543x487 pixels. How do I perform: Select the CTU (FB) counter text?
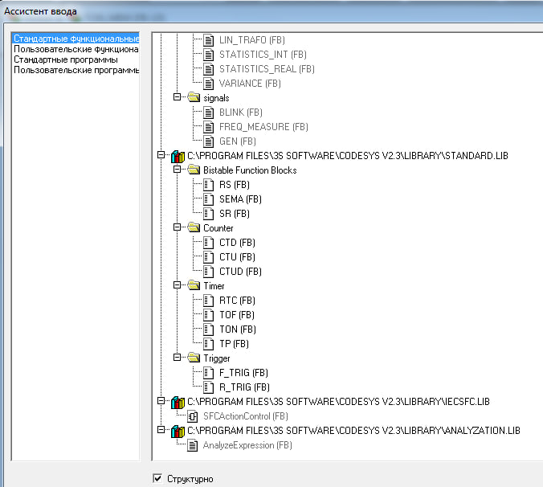tap(237, 257)
